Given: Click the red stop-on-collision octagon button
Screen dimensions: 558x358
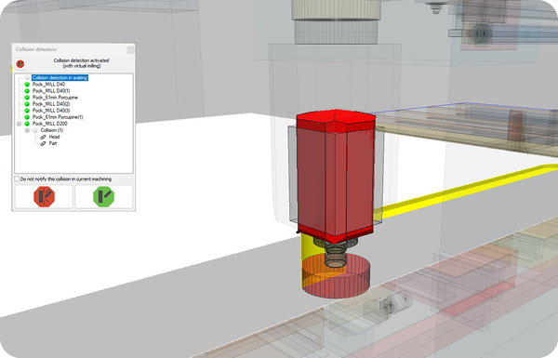Looking at the screenshot, I should [44, 197].
